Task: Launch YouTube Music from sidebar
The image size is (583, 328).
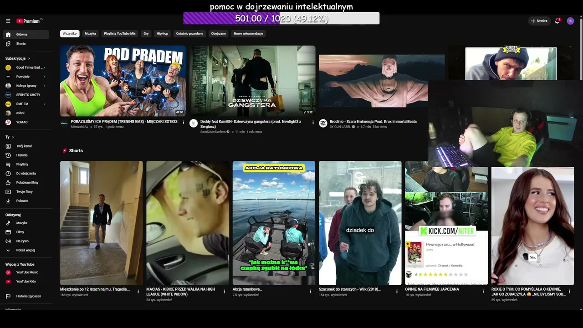Action: 26,272
